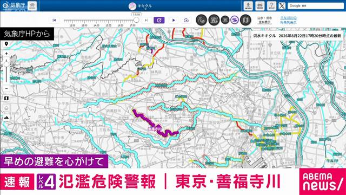Click the faint terrain layer icon
346x195 pixels.
(6, 108)
